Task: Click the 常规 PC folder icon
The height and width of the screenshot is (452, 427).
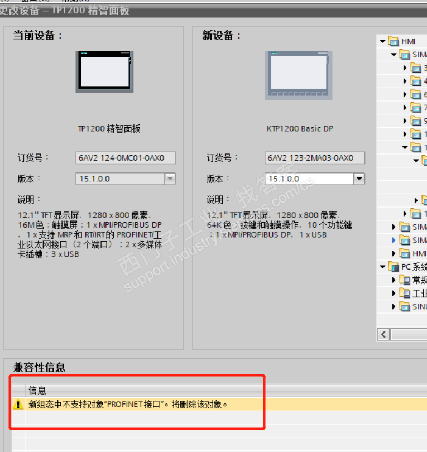Action: (x=405, y=280)
